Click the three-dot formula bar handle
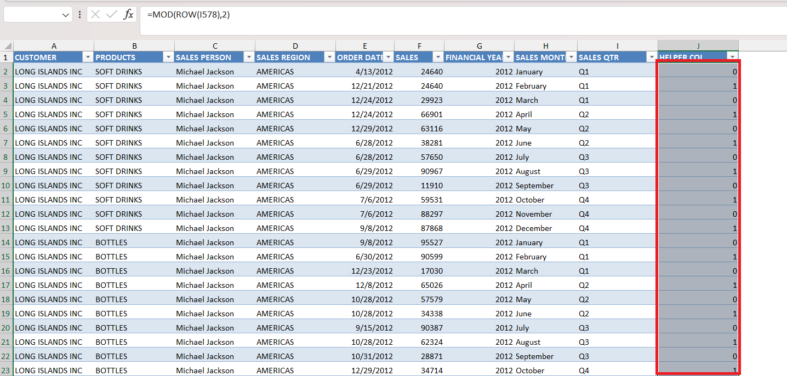The height and width of the screenshot is (376, 787). (80, 15)
